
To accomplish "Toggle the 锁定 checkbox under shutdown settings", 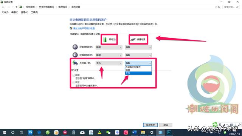I will tap(73, 82).
